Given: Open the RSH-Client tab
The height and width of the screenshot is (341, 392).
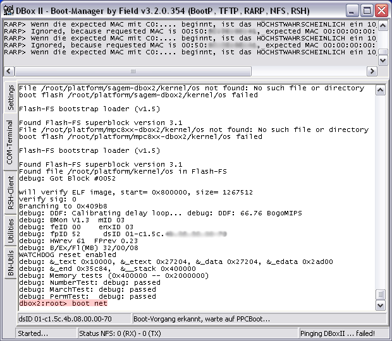Looking at the screenshot, I should pyautogui.click(x=10, y=193).
